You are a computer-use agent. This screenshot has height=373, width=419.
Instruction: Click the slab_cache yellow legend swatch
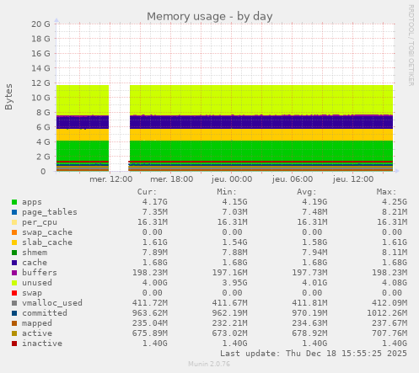(x=14, y=242)
